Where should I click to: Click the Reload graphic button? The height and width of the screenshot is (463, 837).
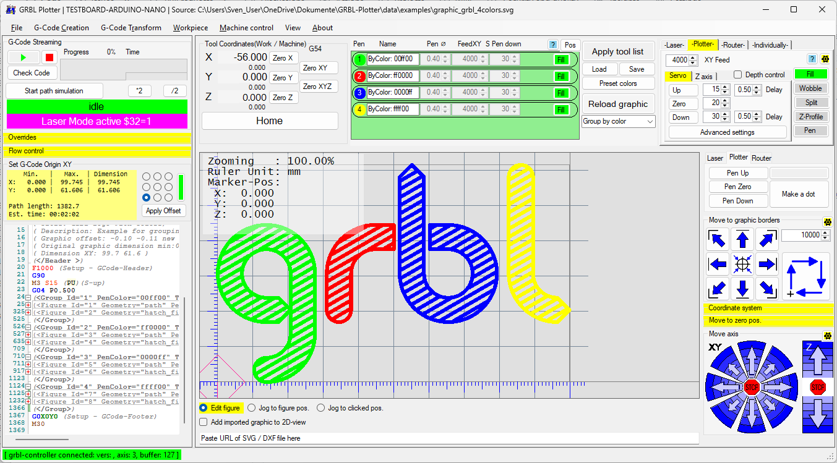click(618, 104)
